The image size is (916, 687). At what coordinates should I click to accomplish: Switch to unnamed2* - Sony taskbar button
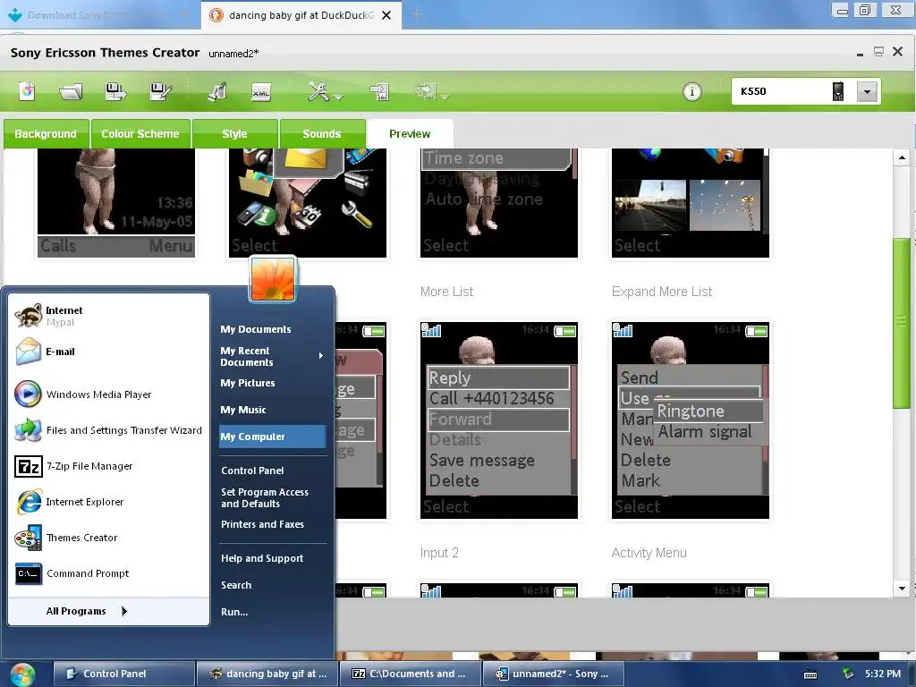(x=553, y=674)
